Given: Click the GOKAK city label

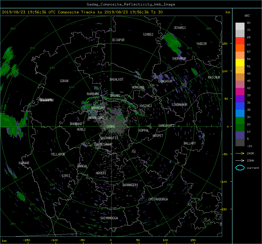Looking at the screenshot, I should tap(64, 81).
